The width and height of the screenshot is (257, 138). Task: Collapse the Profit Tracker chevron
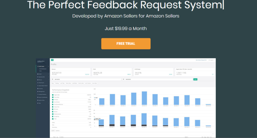(x=48, y=66)
